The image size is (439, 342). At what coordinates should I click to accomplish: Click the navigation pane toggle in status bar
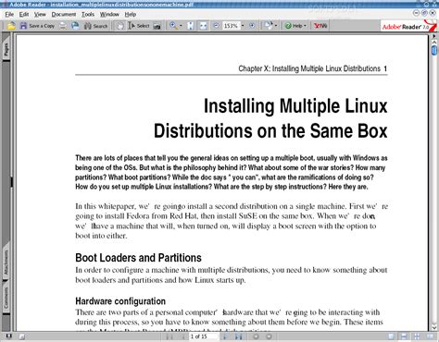click(x=8, y=336)
